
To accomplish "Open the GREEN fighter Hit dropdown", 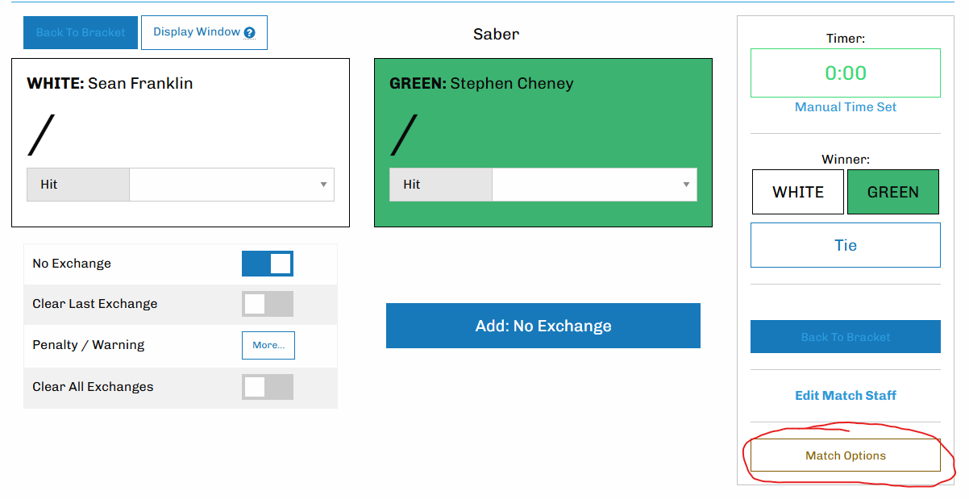I will 595,185.
